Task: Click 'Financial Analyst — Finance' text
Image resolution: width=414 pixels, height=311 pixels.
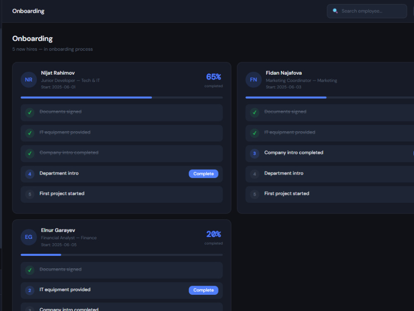Action: tap(69, 238)
